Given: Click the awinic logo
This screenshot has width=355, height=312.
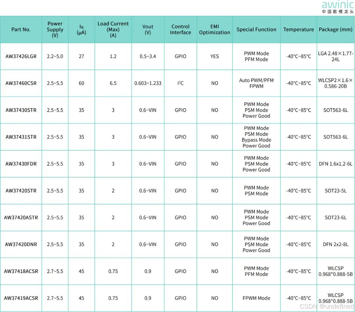Looking at the screenshot, I should pos(338,7).
